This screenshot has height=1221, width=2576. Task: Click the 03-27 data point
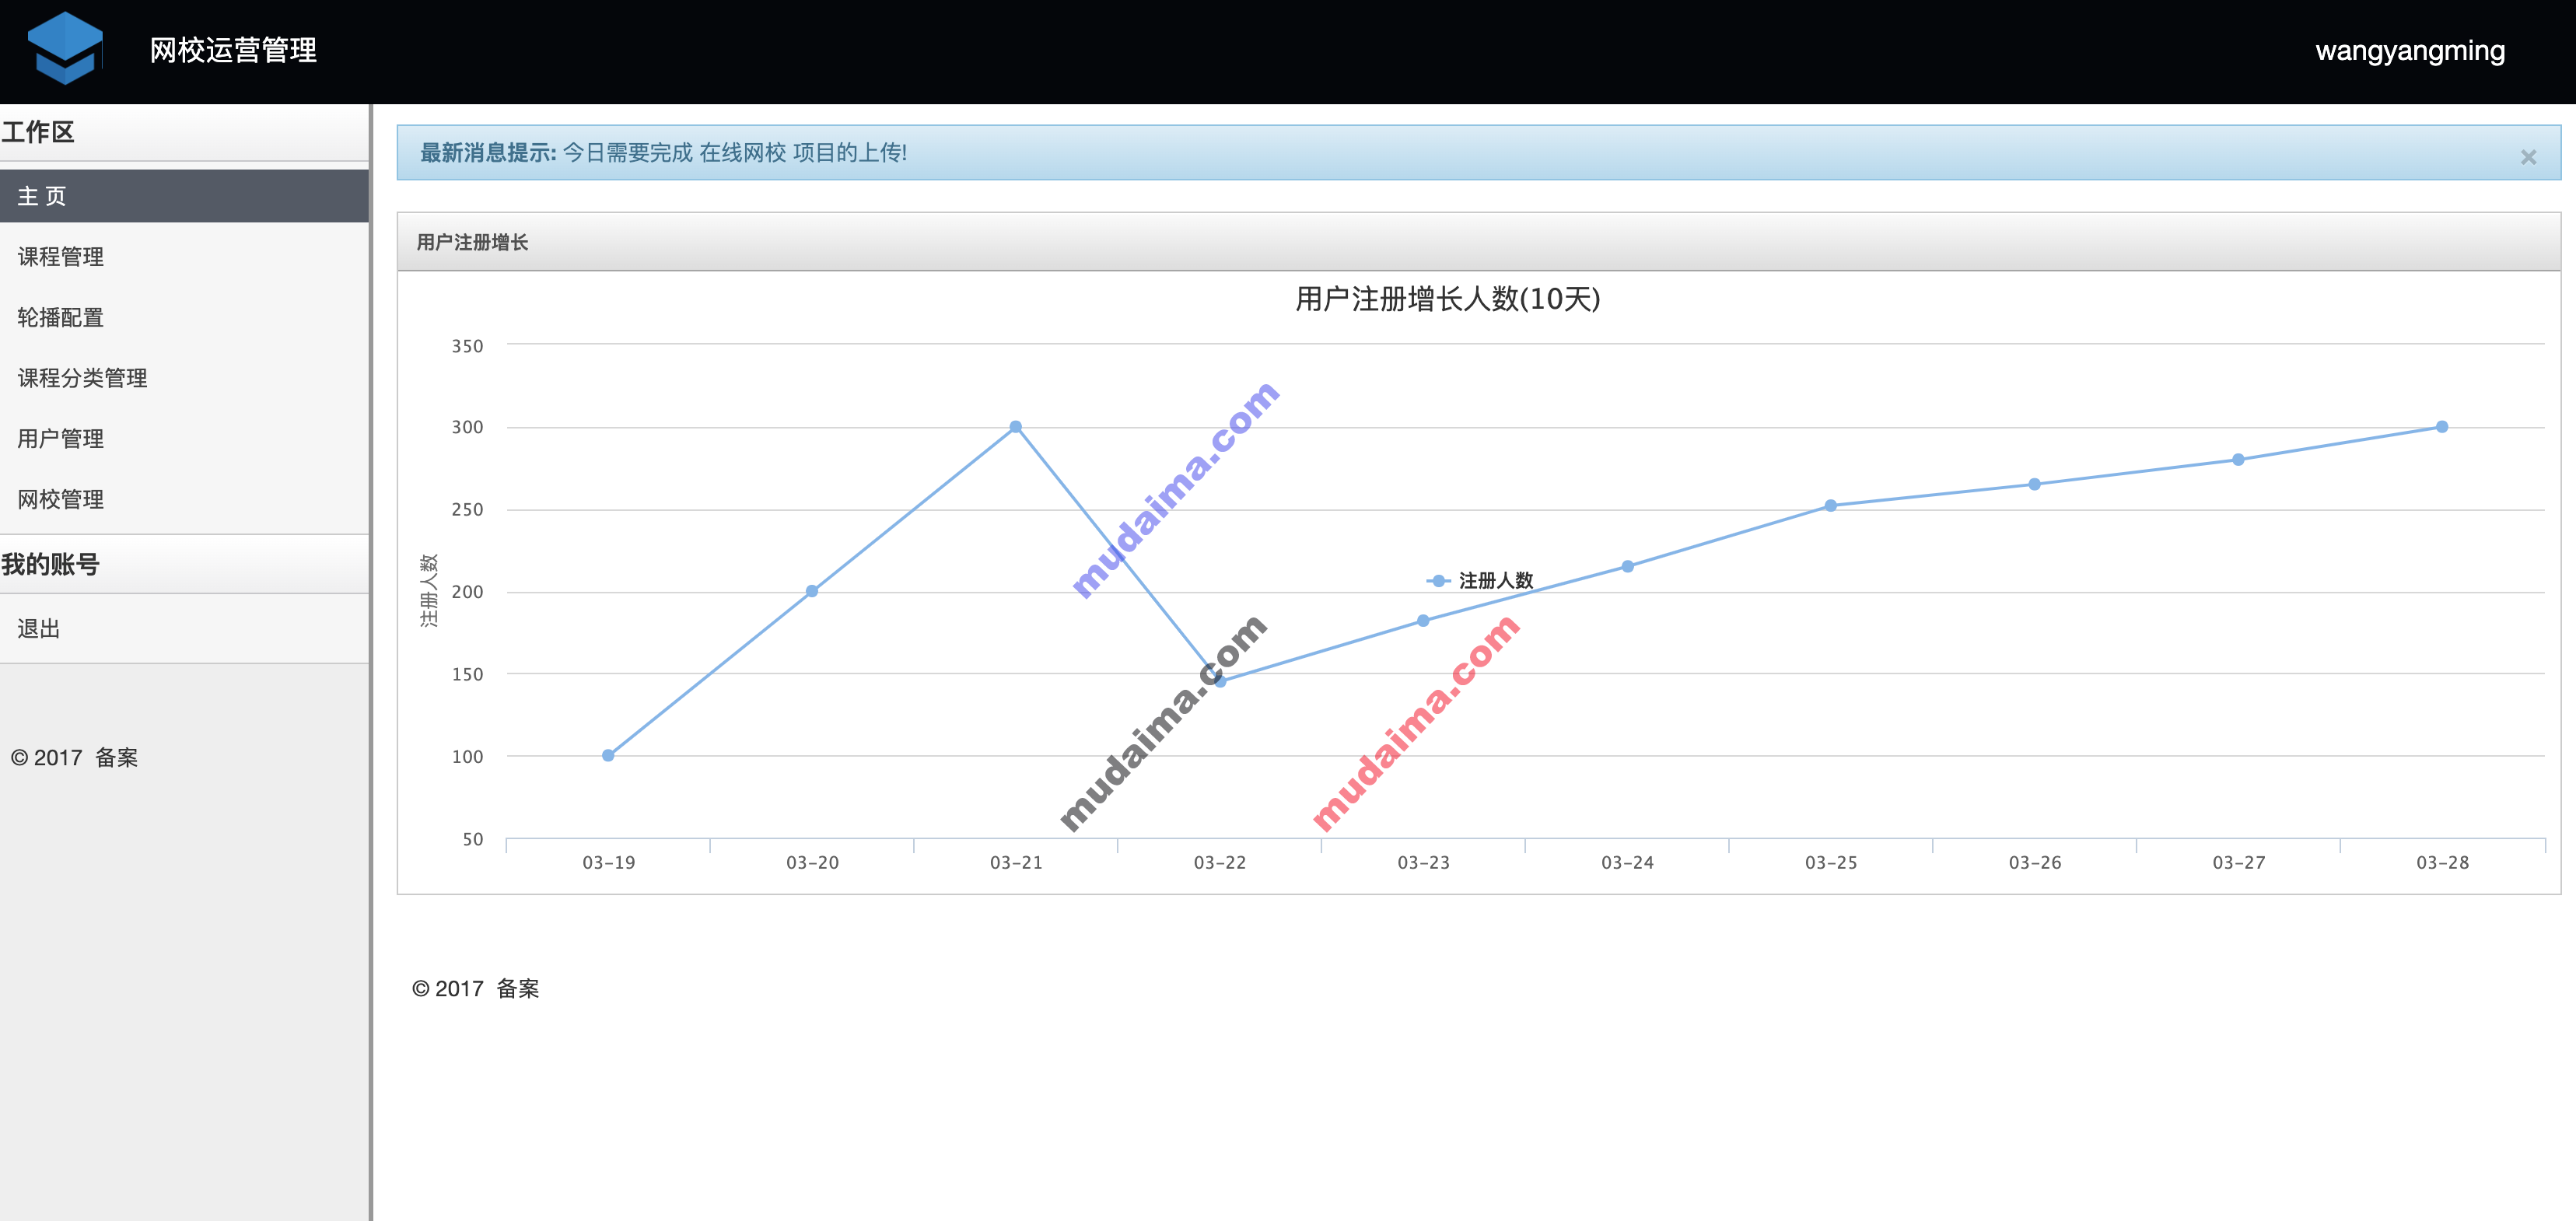pyautogui.click(x=2238, y=460)
